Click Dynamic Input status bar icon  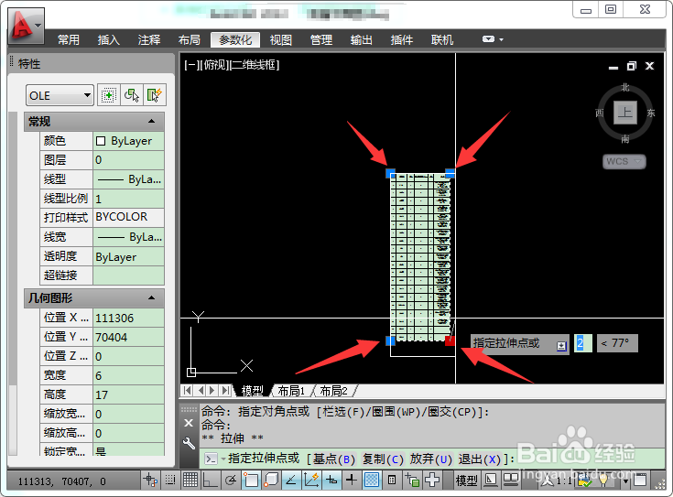tap(331, 480)
